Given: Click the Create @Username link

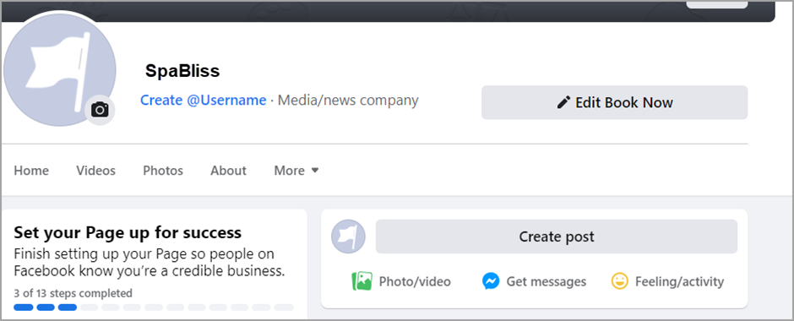Looking at the screenshot, I should [203, 101].
